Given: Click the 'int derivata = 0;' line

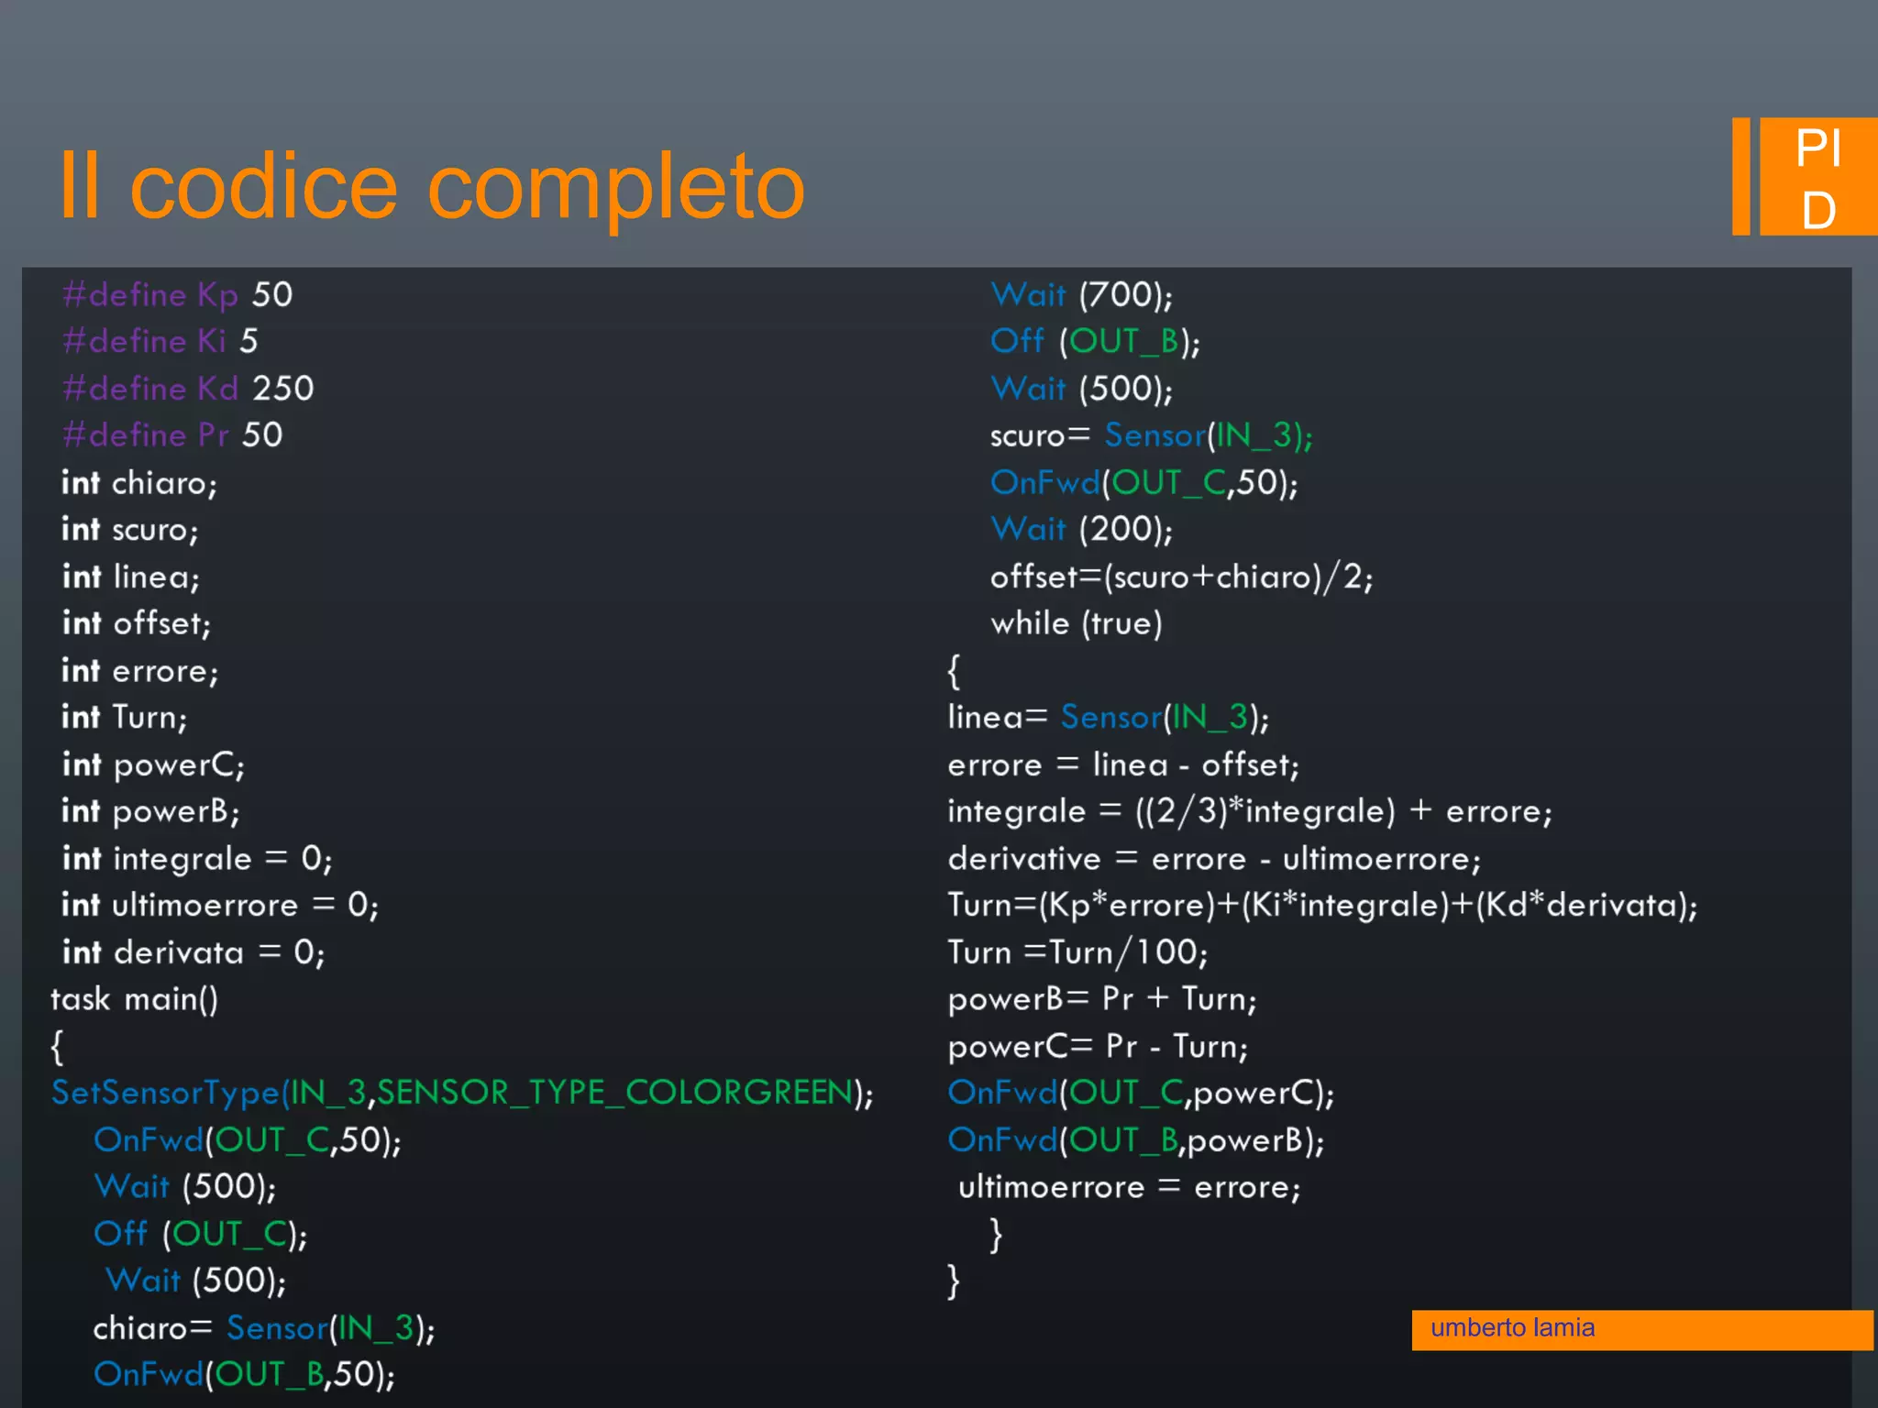Looking at the screenshot, I should 193,952.
